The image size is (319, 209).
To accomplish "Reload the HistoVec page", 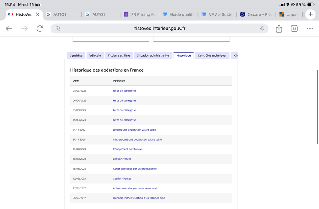I will pos(40,29).
